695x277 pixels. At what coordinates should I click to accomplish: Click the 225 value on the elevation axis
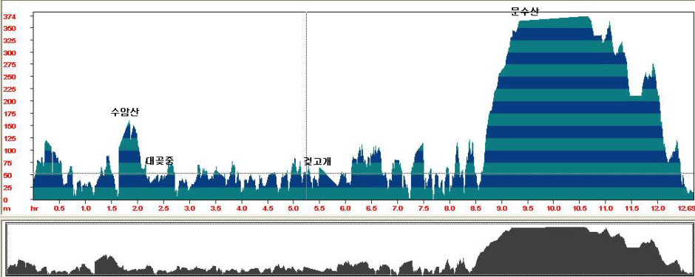[10, 89]
